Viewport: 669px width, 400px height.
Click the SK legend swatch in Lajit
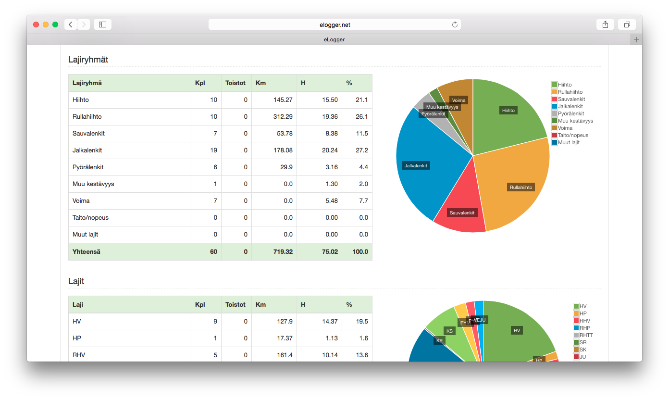point(576,350)
